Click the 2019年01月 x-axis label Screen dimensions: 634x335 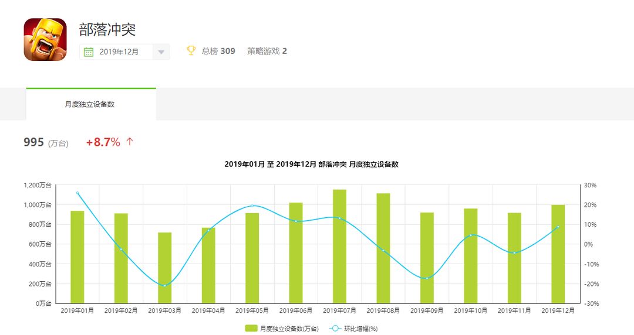click(x=77, y=311)
